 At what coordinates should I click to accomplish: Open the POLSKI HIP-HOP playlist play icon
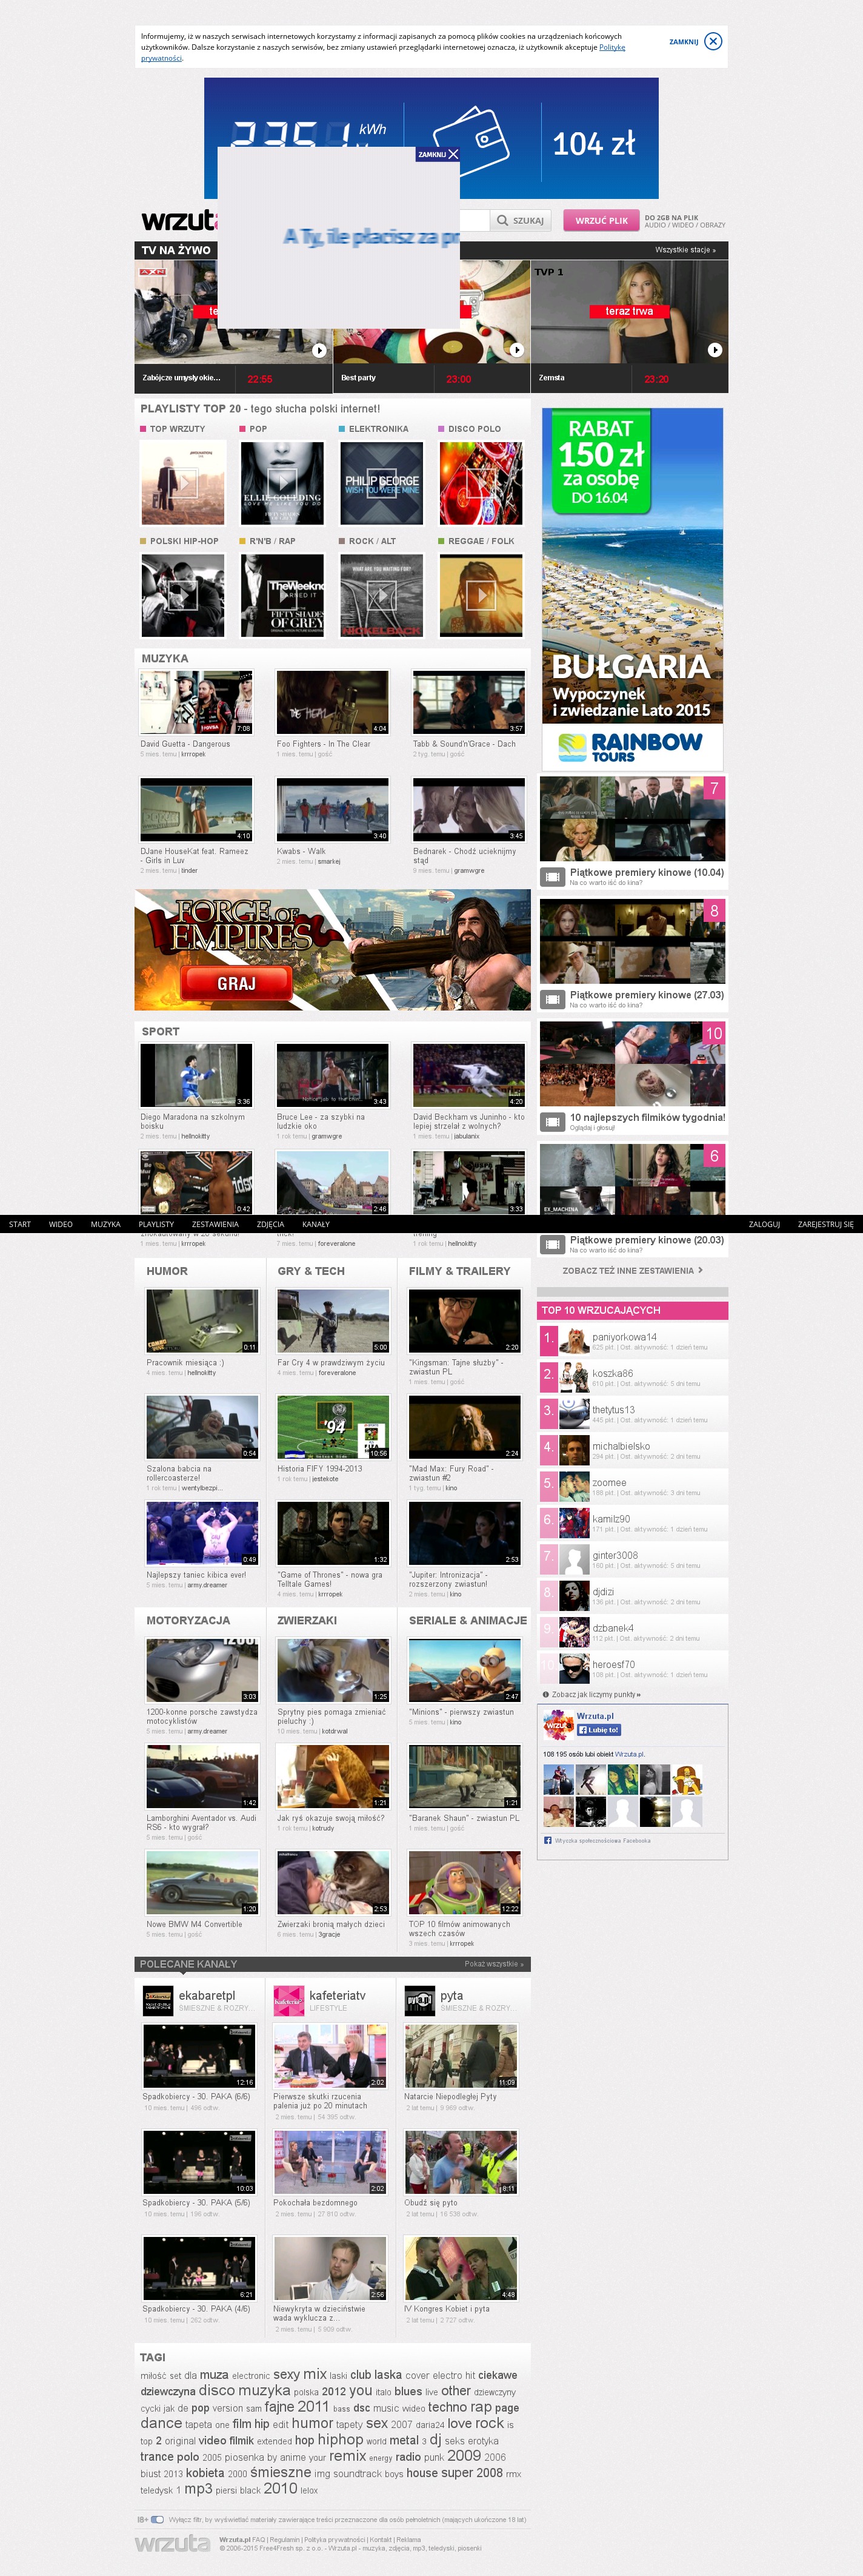(x=182, y=596)
